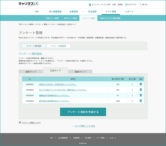Open アンケート設定について help link
166x146 pixels.
pos(31,123)
